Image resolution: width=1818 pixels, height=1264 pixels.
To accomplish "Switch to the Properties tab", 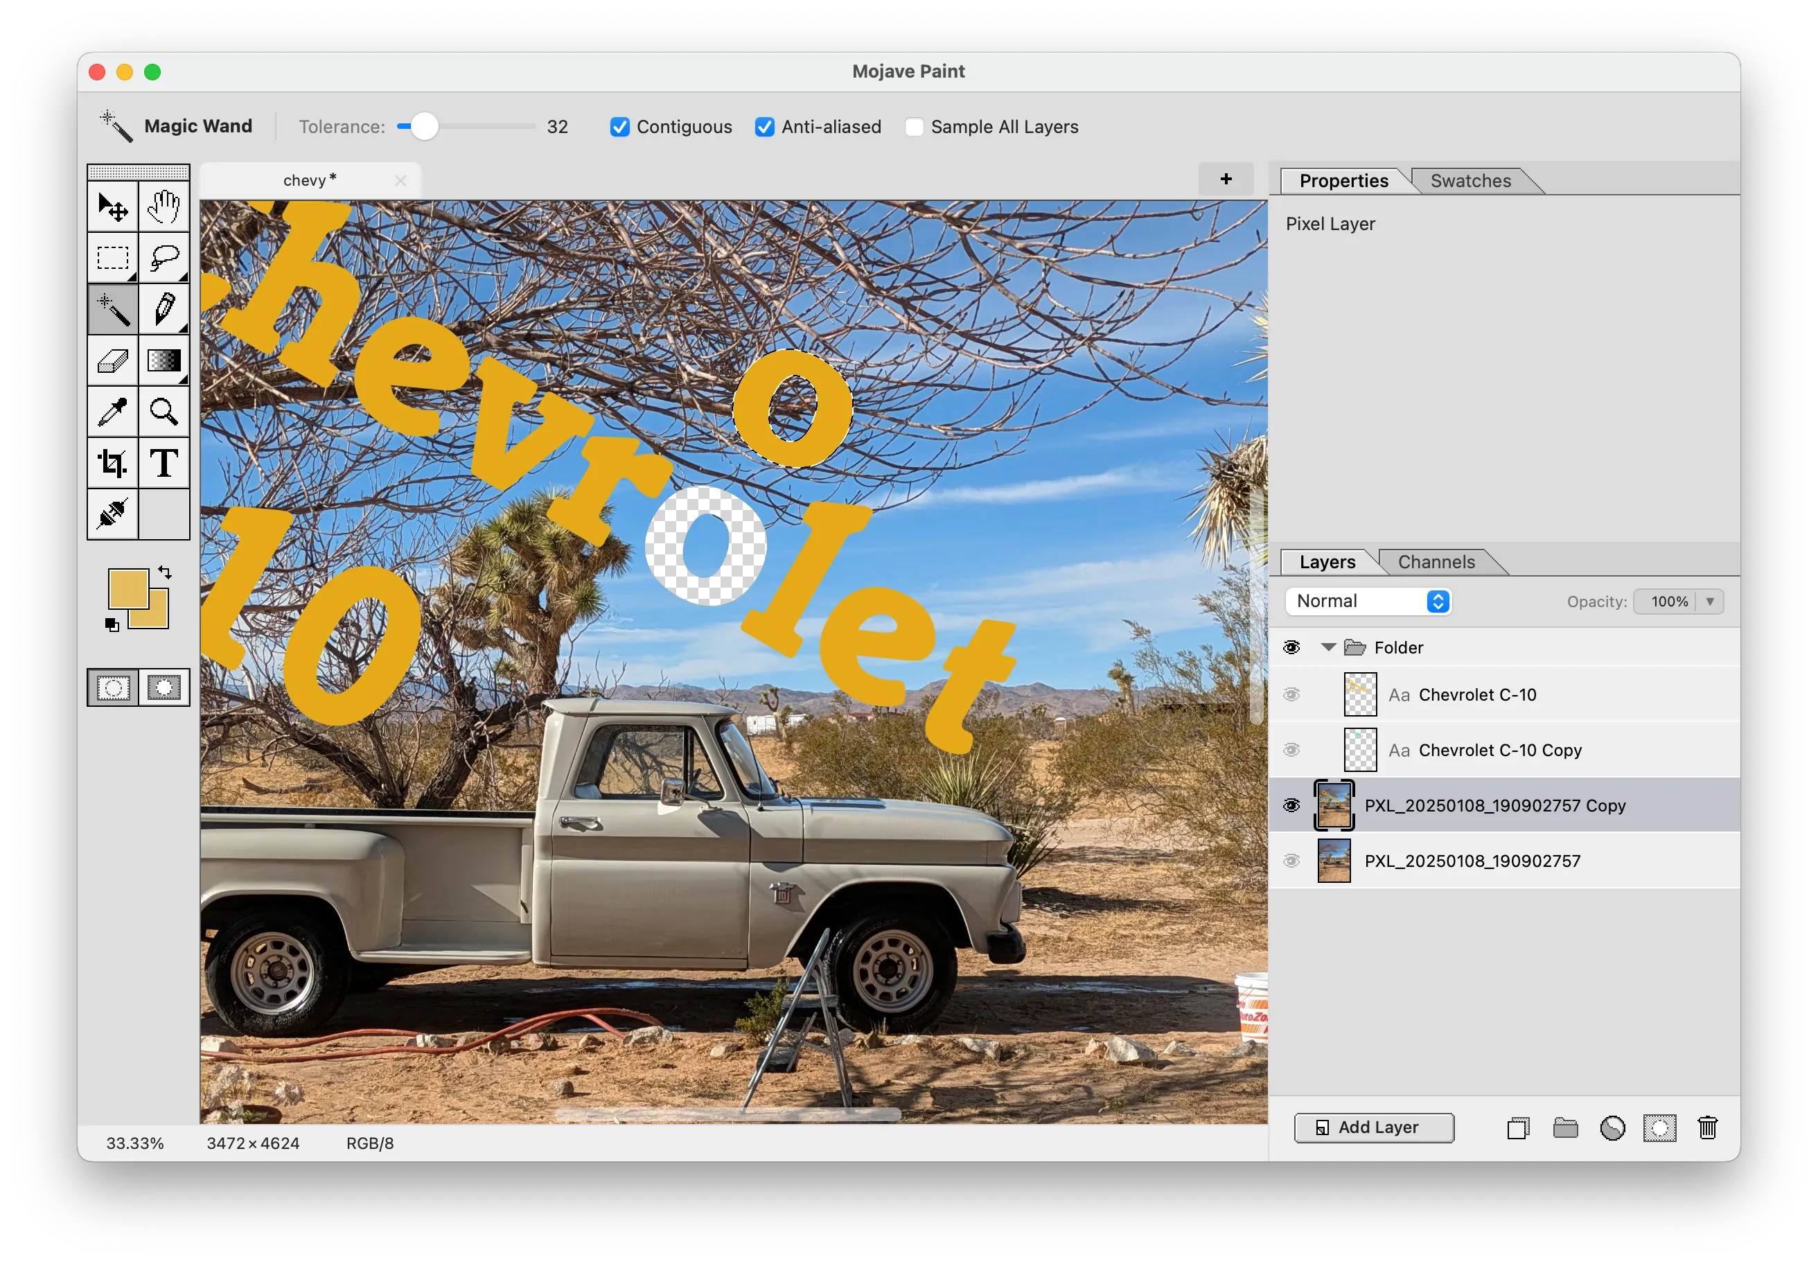I will click(1343, 181).
